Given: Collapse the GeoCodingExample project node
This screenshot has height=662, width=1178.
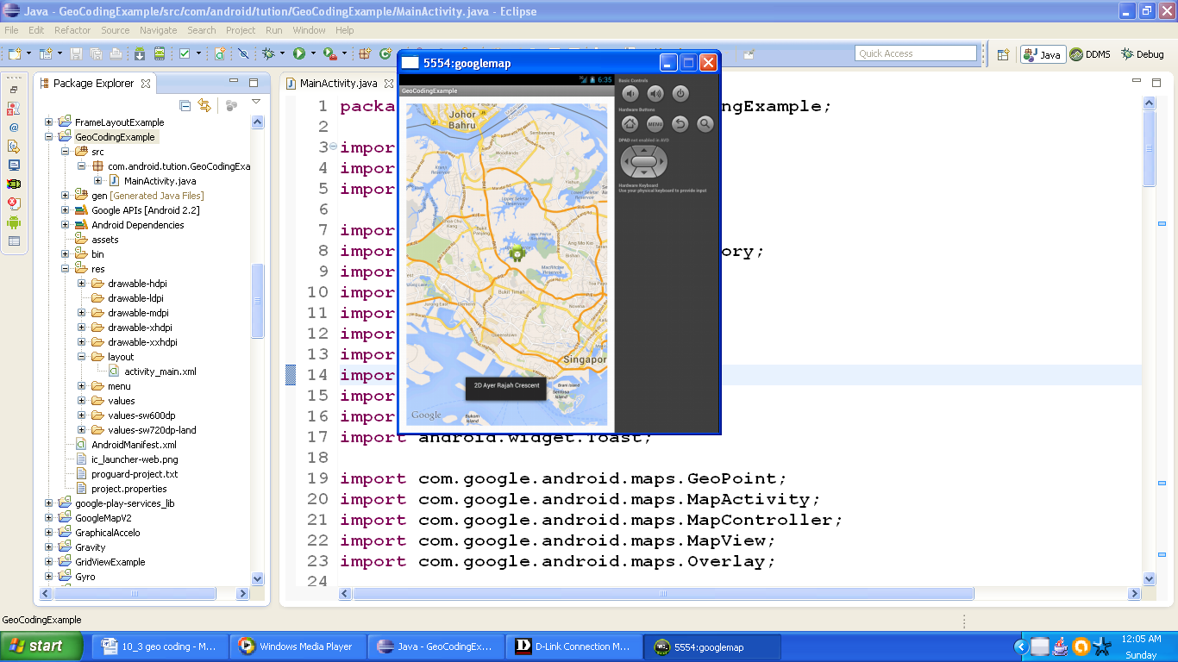Looking at the screenshot, I should [x=49, y=137].
